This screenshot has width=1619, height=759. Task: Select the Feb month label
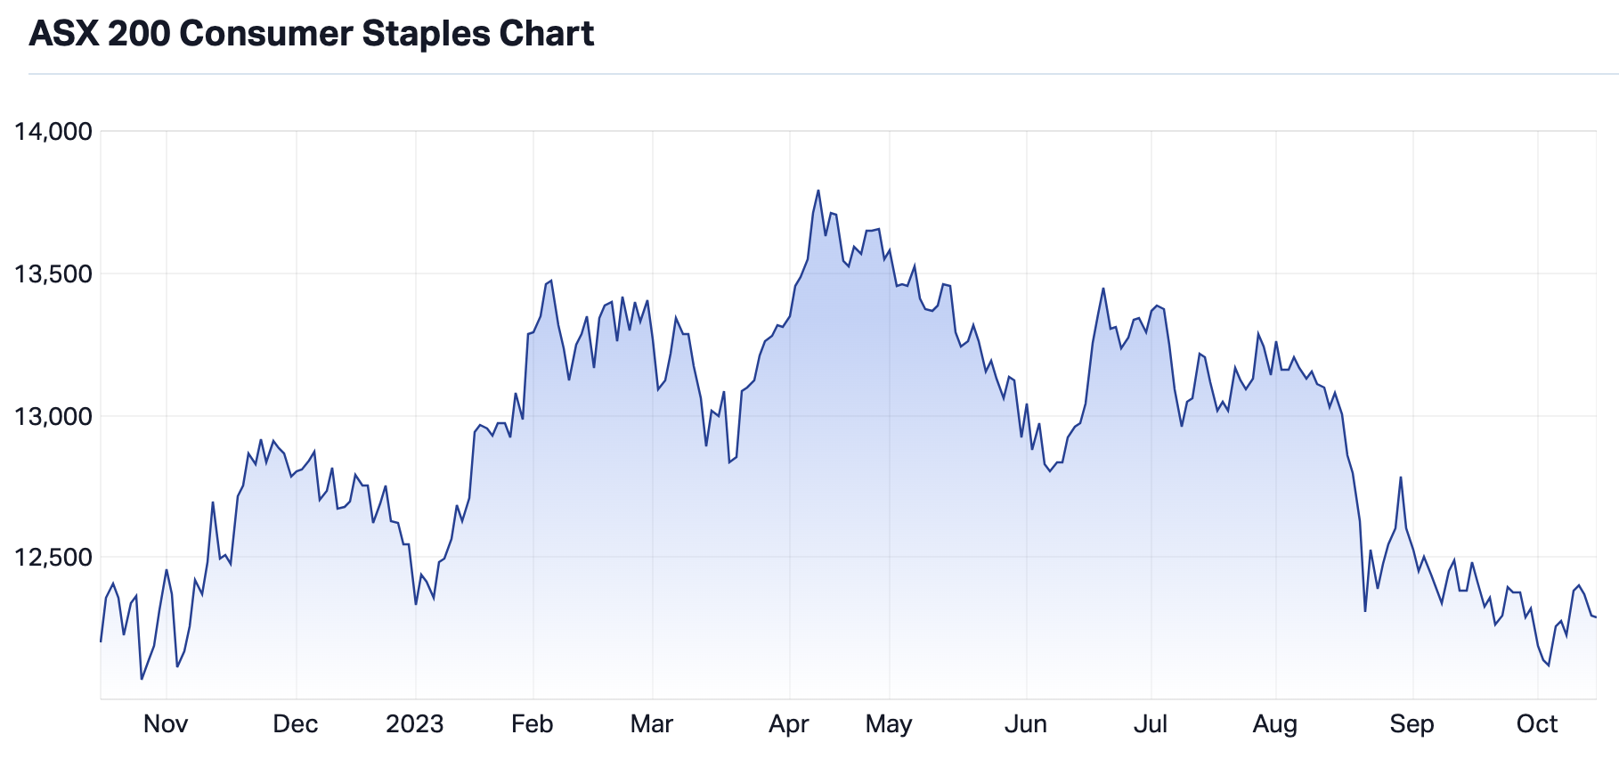(x=533, y=724)
